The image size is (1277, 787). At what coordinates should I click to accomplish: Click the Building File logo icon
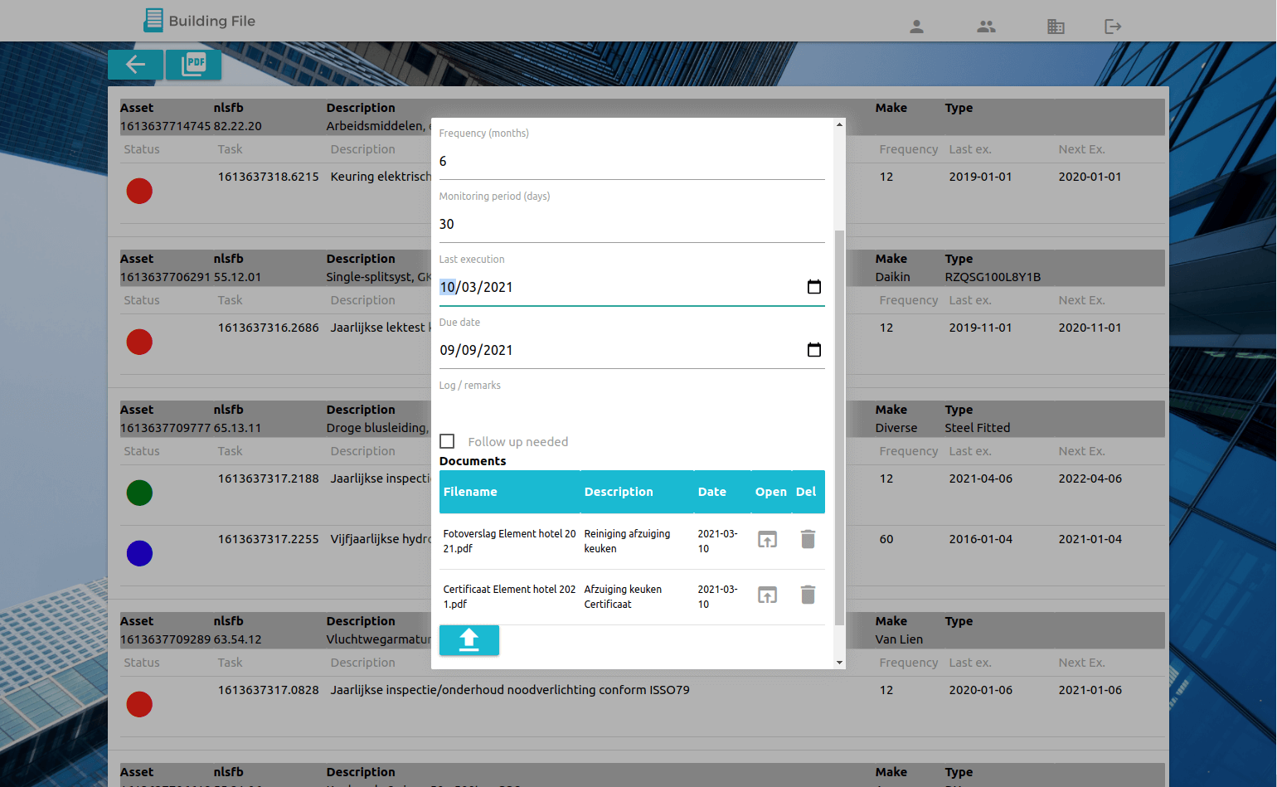pos(153,21)
